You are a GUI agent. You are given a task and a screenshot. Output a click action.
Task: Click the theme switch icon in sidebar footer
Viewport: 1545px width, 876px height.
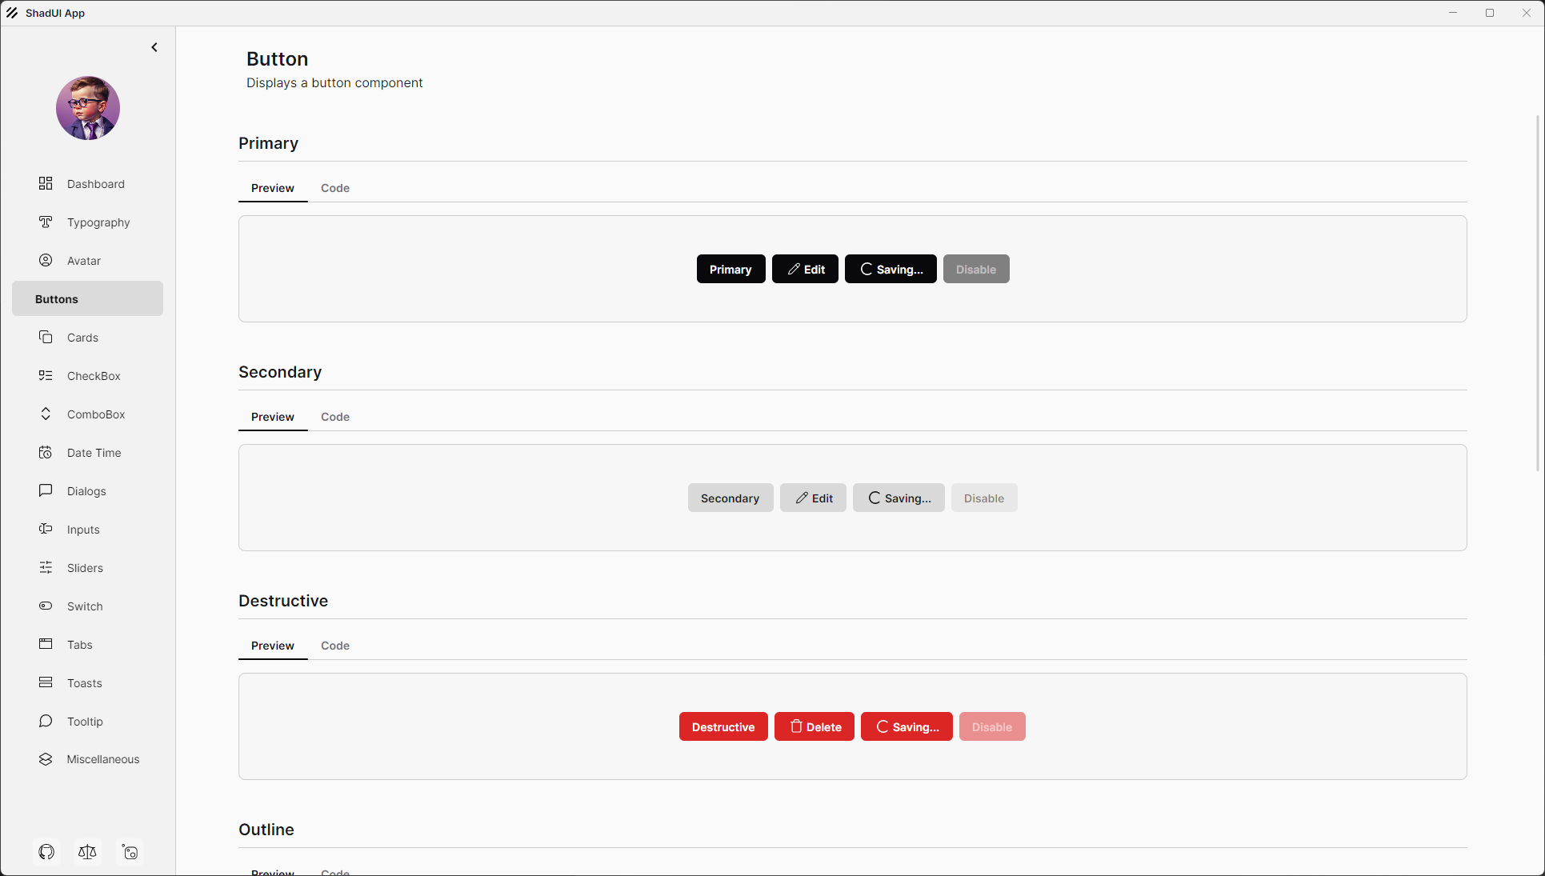130,852
